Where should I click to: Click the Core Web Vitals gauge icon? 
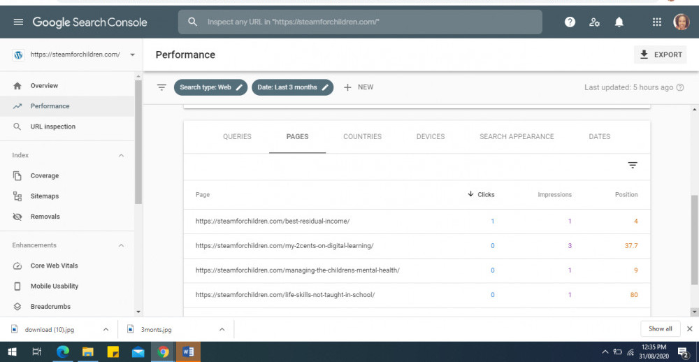coord(17,266)
